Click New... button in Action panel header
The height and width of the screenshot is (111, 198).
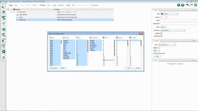click(x=194, y=60)
